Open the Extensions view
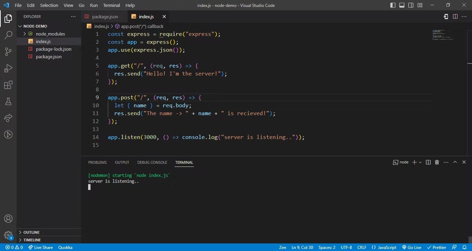Viewport: 472px width, 251px height. (x=8, y=85)
